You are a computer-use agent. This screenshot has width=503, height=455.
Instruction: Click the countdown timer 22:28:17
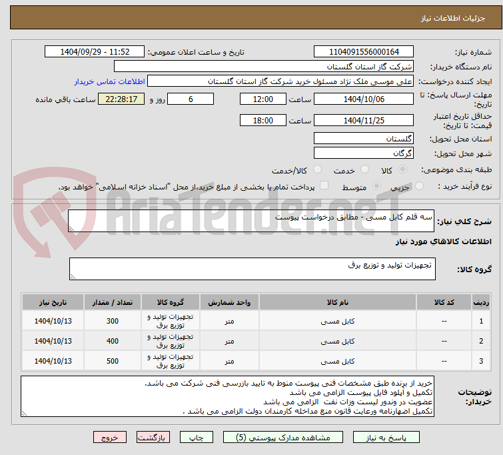point(121,99)
